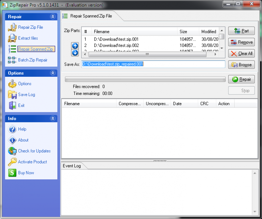Image resolution: width=262 pixels, height=219 pixels.
Task: Click the Repair Spanned Zip list icon
Action: (12, 49)
